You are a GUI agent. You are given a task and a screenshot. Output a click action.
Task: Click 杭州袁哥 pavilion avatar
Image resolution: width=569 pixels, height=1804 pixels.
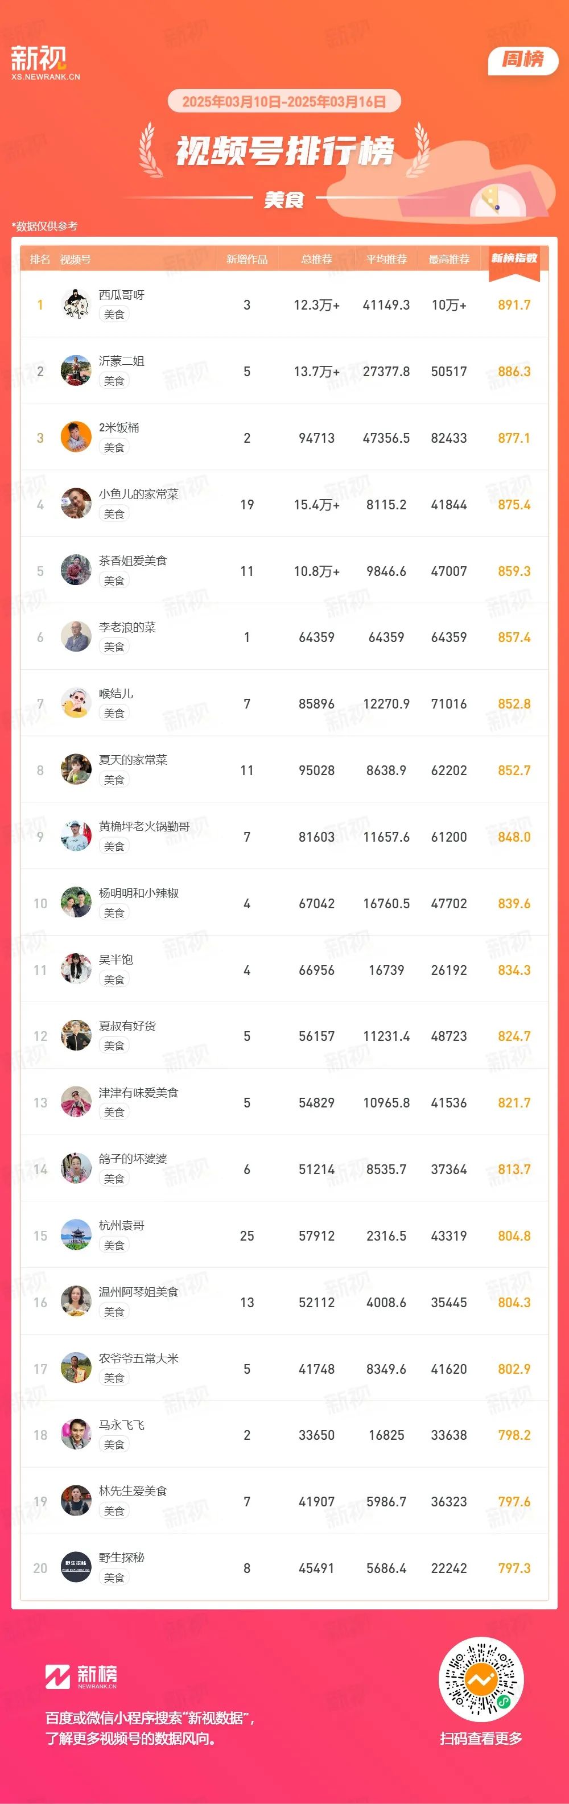point(76,1235)
